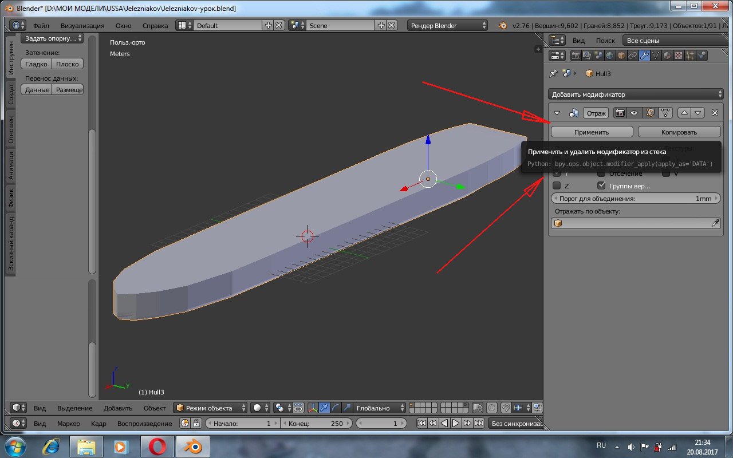
Task: Jump to the first frame
Action: [x=421, y=424]
